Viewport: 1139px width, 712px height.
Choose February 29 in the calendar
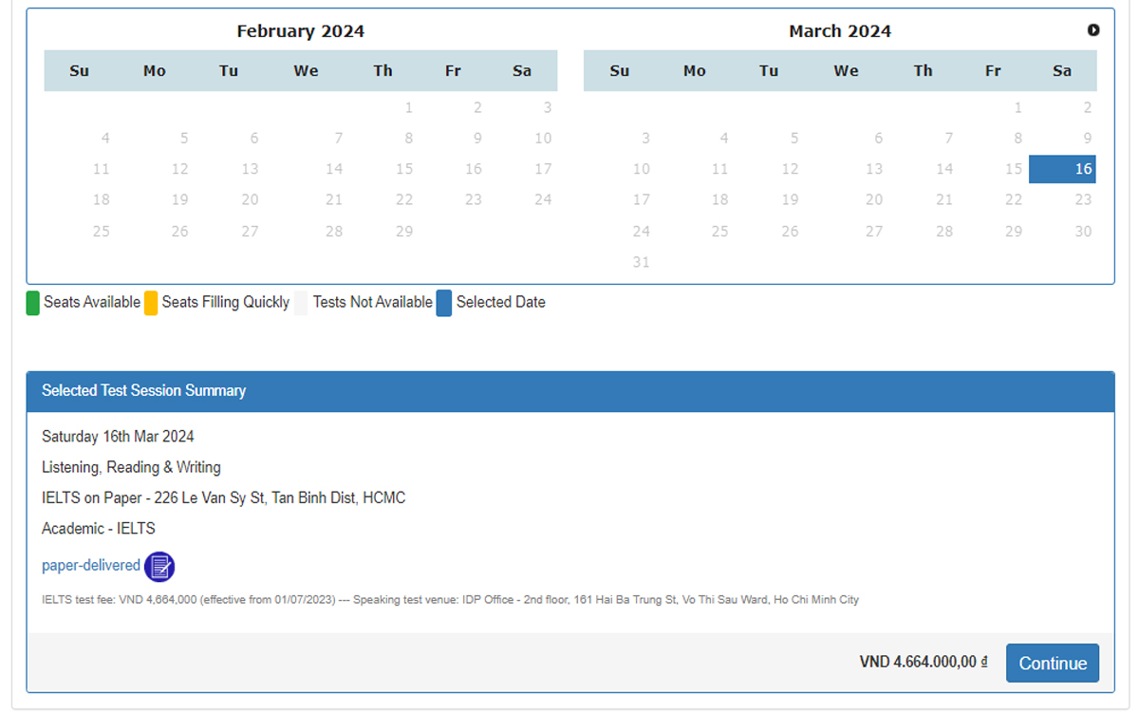pos(404,232)
